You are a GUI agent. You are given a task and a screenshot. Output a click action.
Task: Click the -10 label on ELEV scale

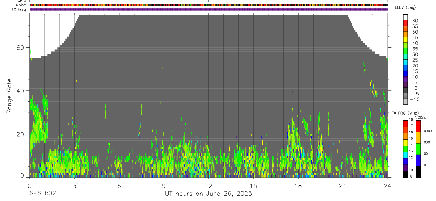[x=414, y=99]
